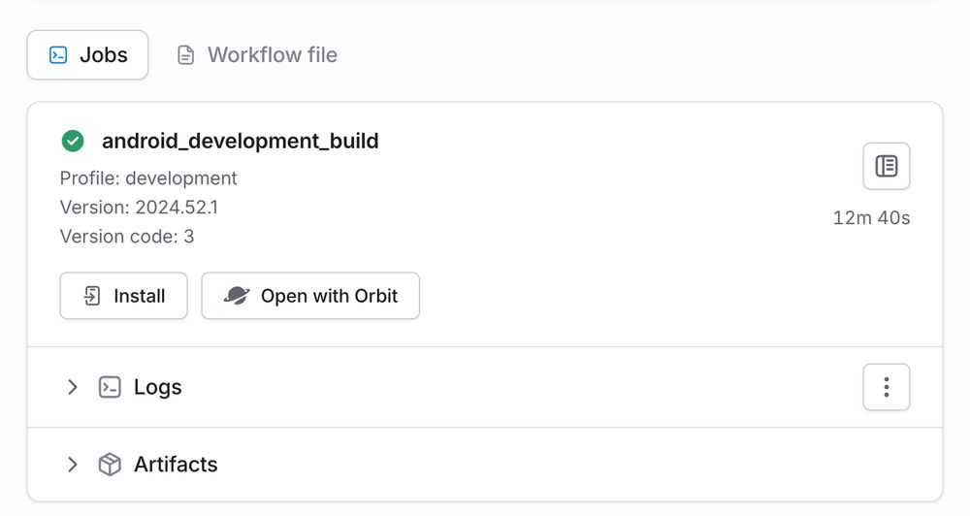
Task: Click the Logs row label
Action: click(158, 387)
